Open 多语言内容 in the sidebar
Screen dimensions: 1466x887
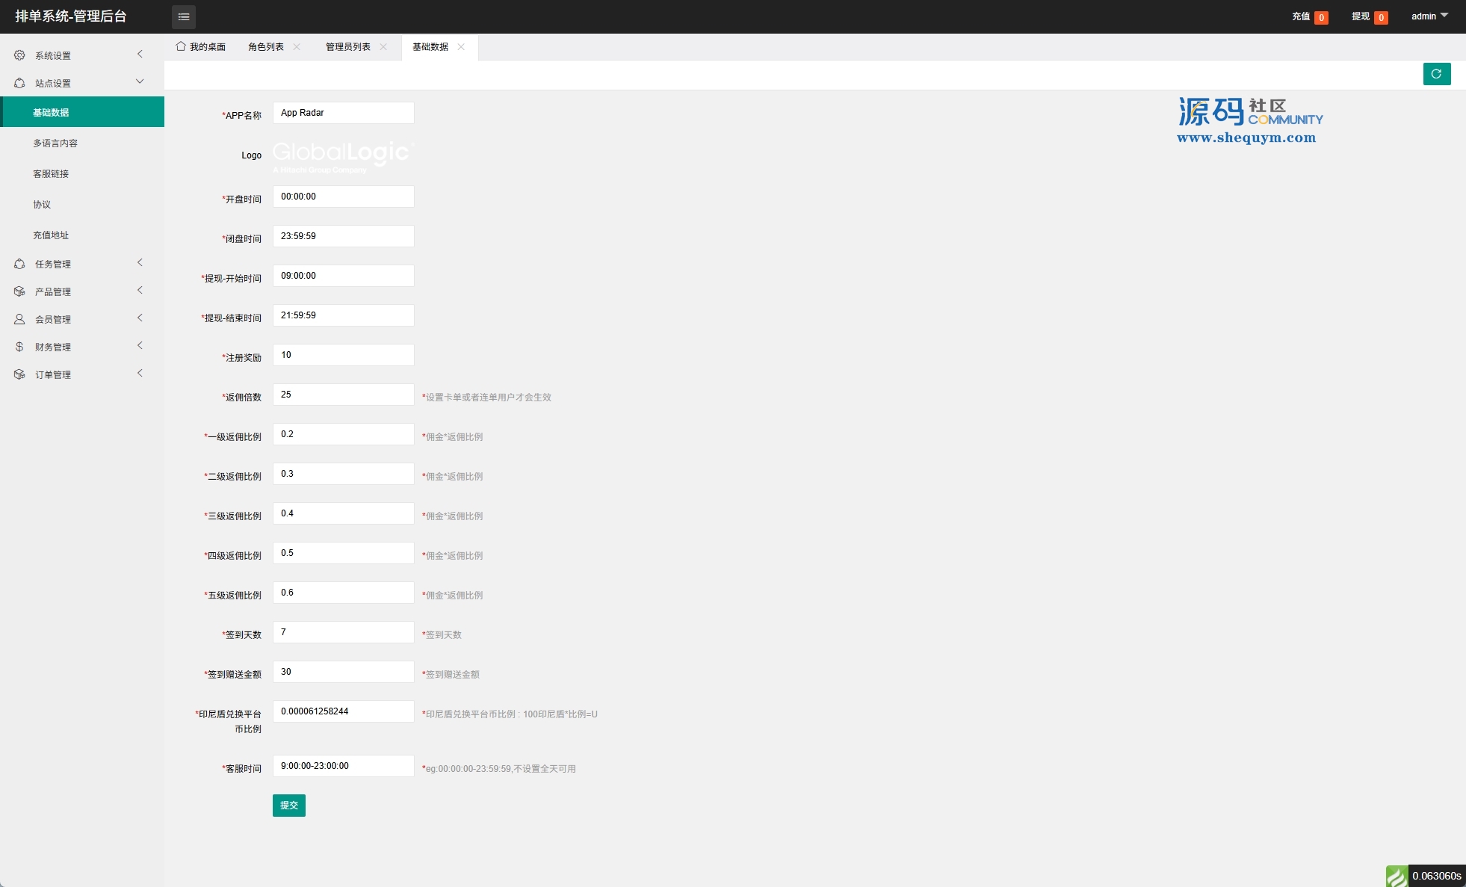tap(55, 143)
